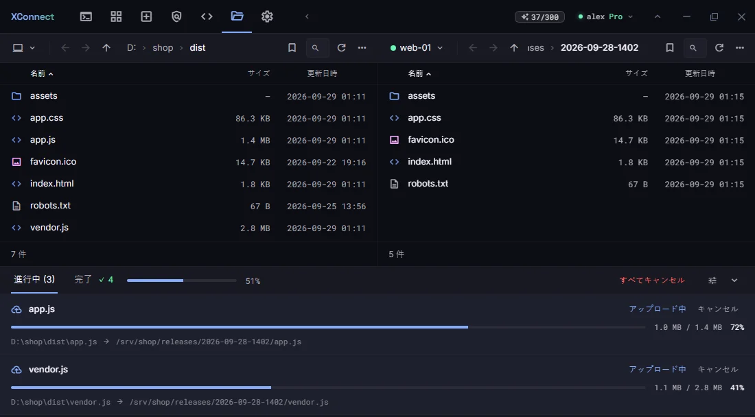The image size is (755, 417).
Task: Go forward in remote pane
Action: click(493, 47)
